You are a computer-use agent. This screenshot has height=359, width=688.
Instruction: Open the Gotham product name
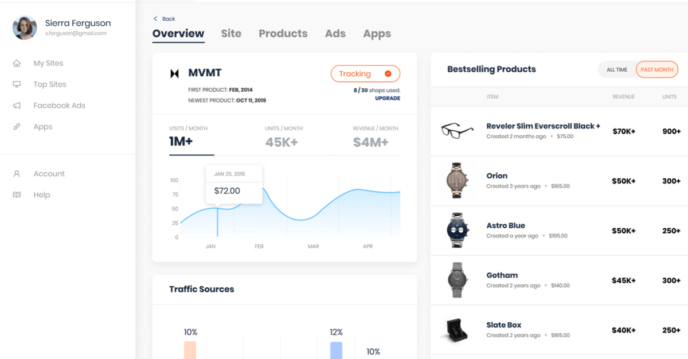point(502,275)
